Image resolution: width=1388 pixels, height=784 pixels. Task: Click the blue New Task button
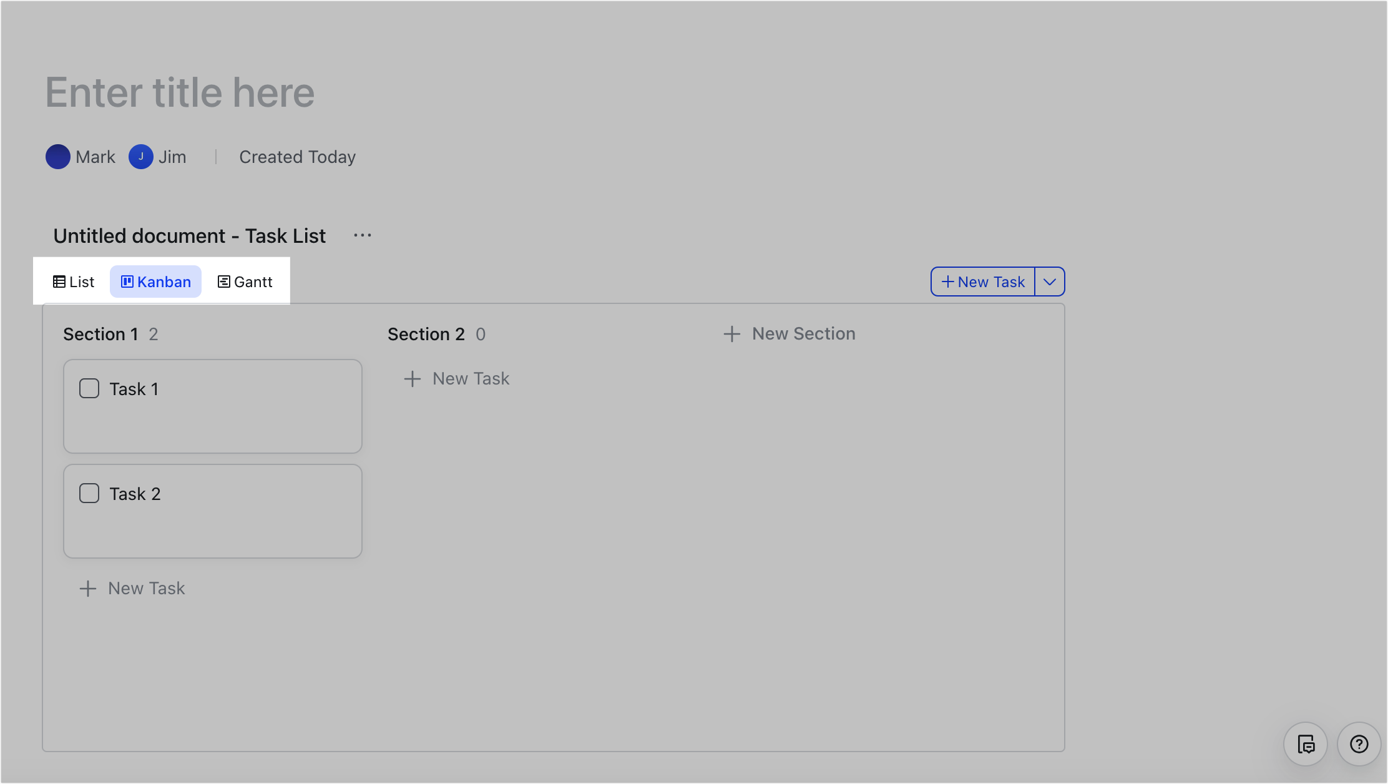[982, 282]
